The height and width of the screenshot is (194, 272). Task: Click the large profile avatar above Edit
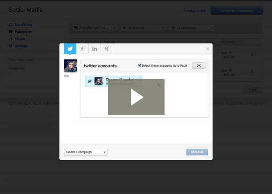tap(70, 66)
